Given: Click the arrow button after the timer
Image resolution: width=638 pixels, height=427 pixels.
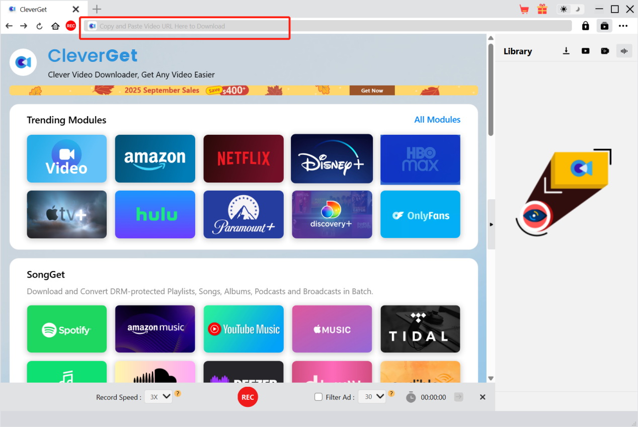Looking at the screenshot, I should 458,397.
